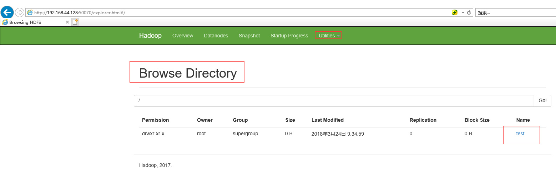556x173 pixels.
Task: Open the test directory link
Action: (x=520, y=133)
